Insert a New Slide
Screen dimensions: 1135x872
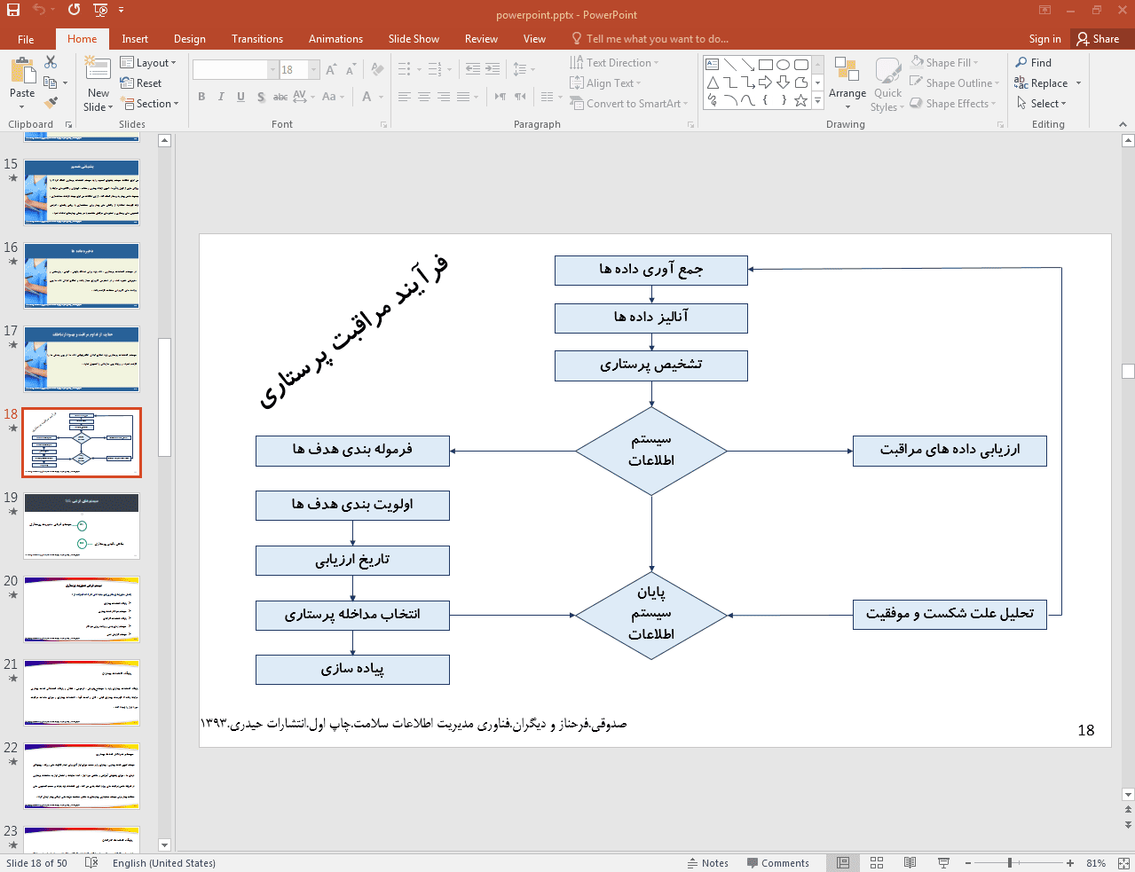click(x=99, y=84)
